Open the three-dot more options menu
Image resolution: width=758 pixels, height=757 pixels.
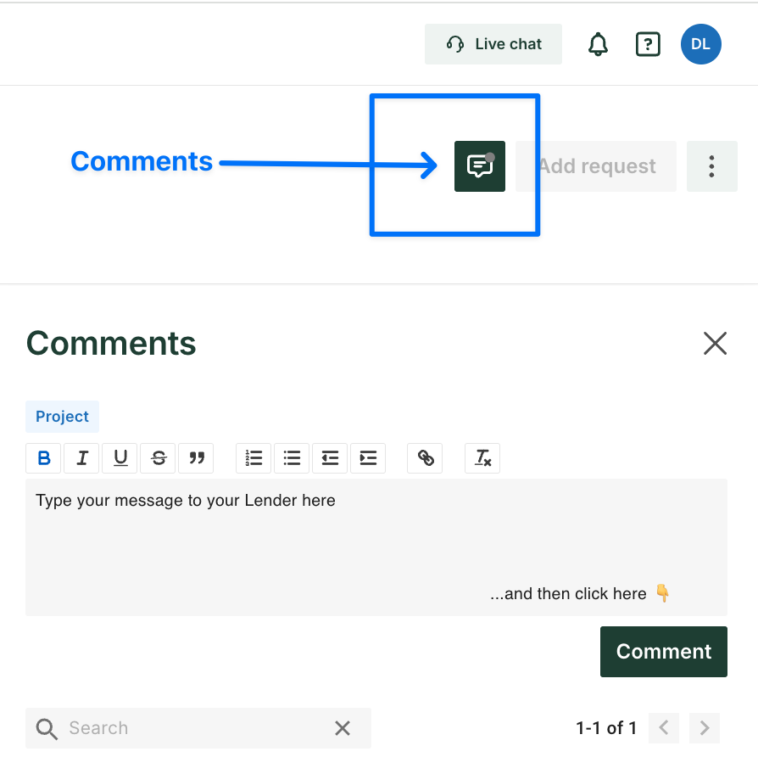tap(711, 166)
